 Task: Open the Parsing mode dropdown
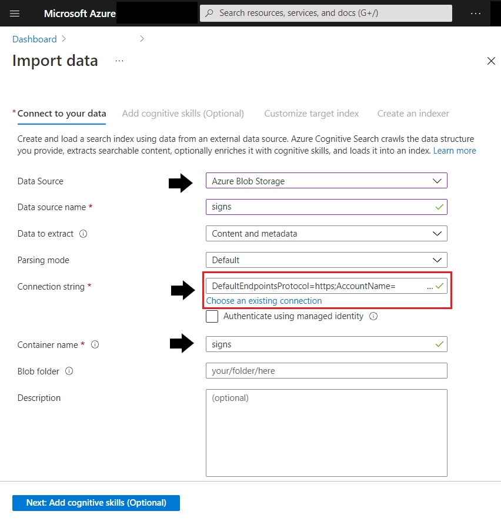pos(437,260)
